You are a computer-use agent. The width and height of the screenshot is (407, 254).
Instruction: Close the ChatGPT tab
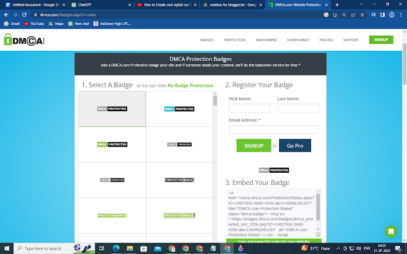pos(130,4)
